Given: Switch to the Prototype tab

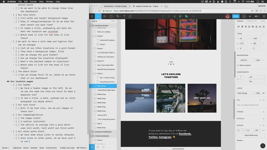Looking at the screenshot, I should pyautogui.click(x=252, y=21).
